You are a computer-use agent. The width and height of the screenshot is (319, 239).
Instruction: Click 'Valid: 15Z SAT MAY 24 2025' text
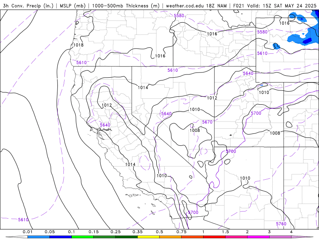pos(282,6)
